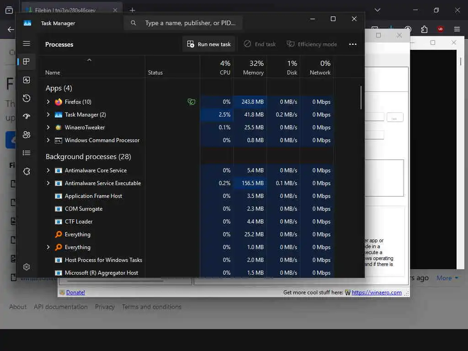This screenshot has width=468, height=351.
Task: Sort processes by Disk column
Action: pyautogui.click(x=283, y=67)
